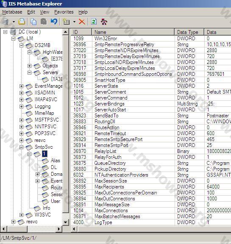Screen dimensions: 231x244
Task: Select the MaxBatchedMessages property row
Action: pyautogui.click(x=151, y=216)
